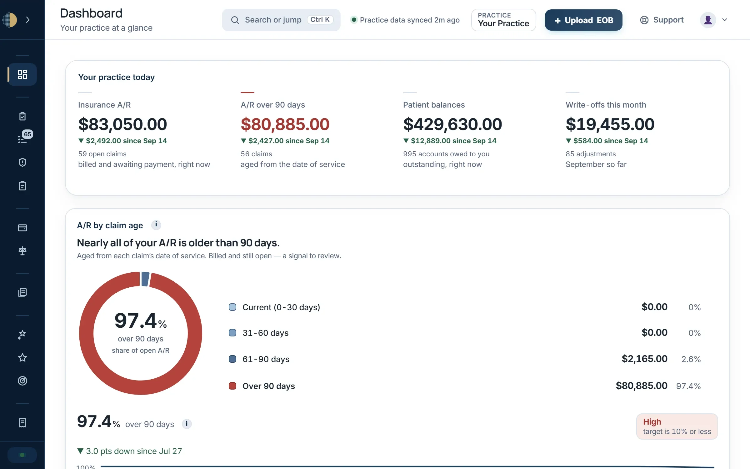Click the Insurance A/R $83,050.00 value

(x=122, y=124)
